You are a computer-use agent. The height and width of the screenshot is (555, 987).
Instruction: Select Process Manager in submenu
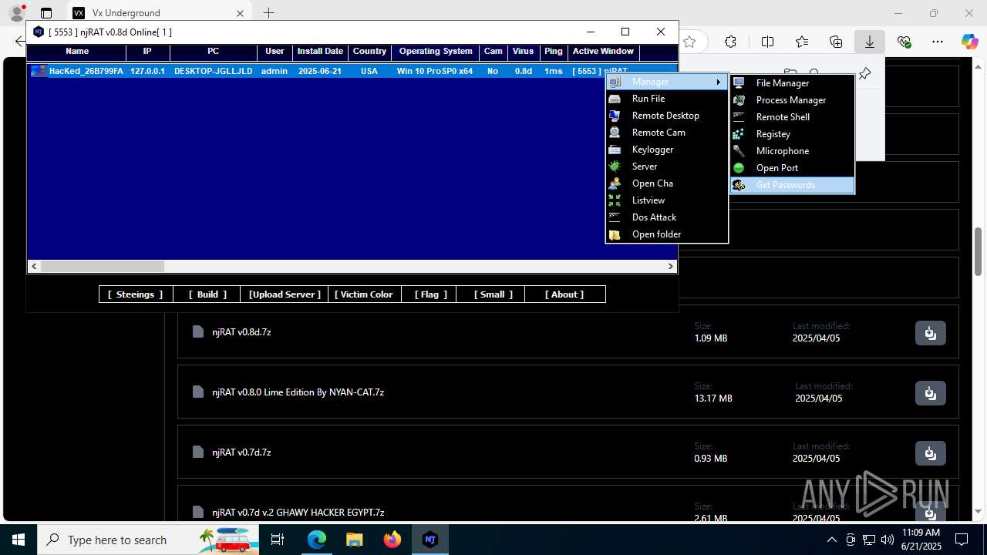click(x=792, y=100)
